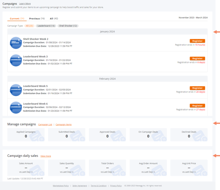Register for Leaderboard Week 3

[x=197, y=58]
